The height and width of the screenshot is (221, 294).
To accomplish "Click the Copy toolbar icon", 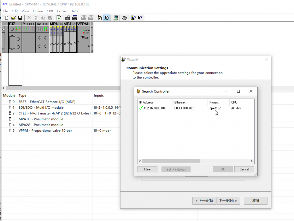I will (x=43, y=18).
